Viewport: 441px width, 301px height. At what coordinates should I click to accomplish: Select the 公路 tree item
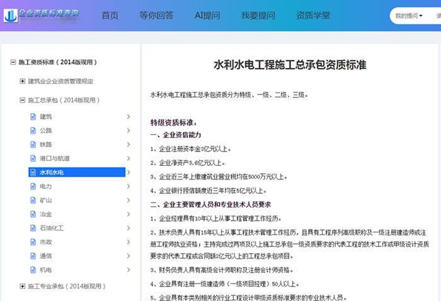click(x=46, y=130)
